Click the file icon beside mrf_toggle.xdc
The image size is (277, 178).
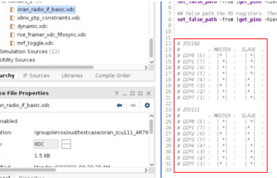pyautogui.click(x=12, y=43)
